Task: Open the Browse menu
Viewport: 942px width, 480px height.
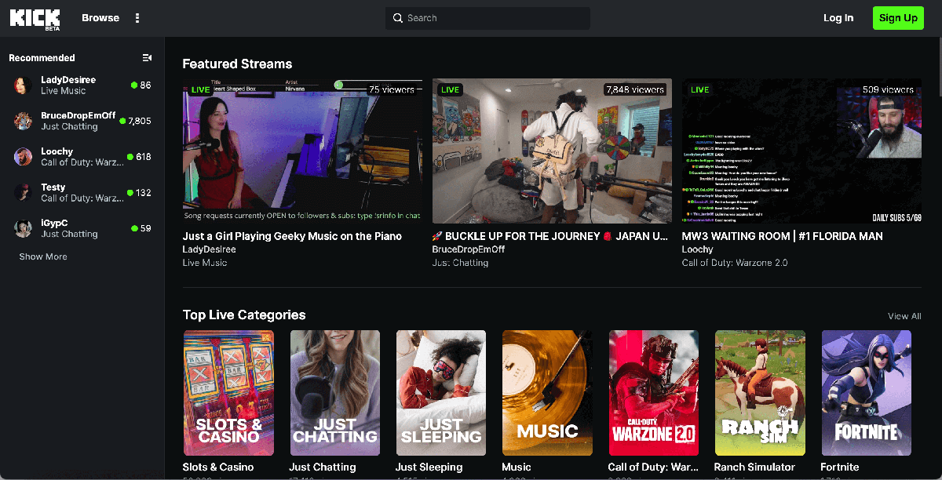Action: [x=100, y=17]
